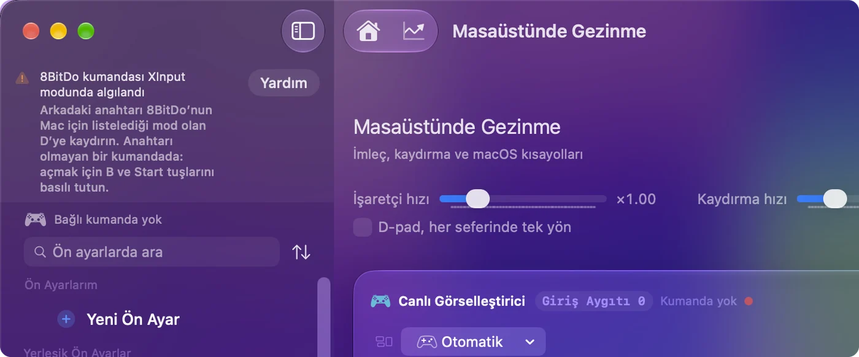The height and width of the screenshot is (357, 859).
Task: Click the Giriş Aygıtı 0 badge
Action: (593, 301)
